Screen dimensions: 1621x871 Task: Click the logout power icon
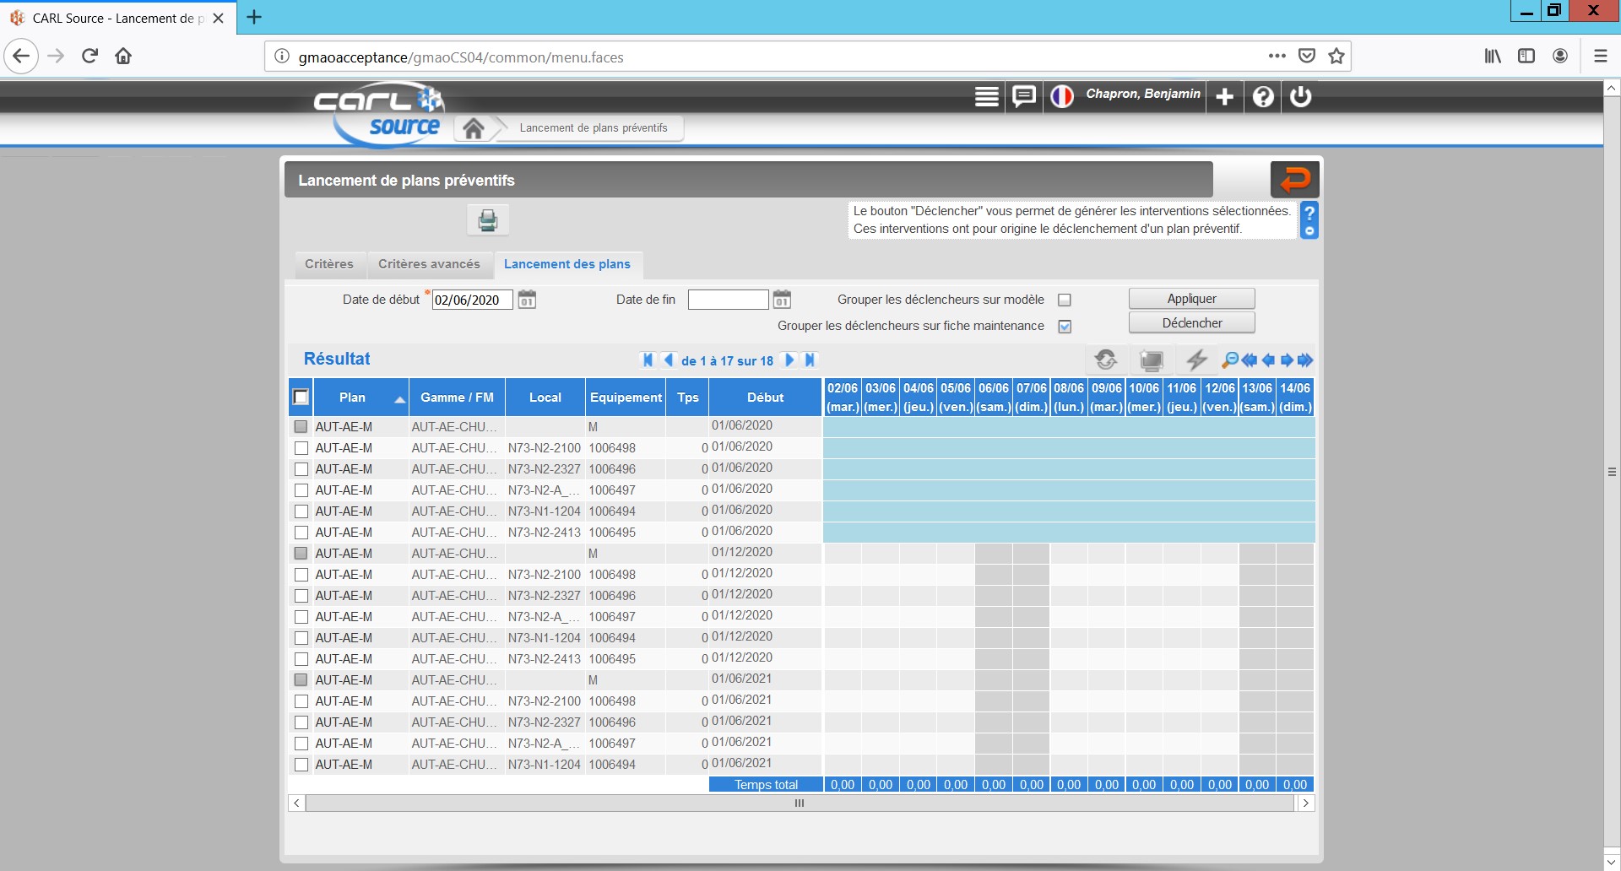[x=1301, y=97]
